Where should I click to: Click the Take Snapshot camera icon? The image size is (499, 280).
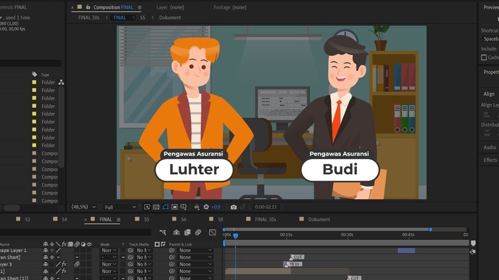pyautogui.click(x=234, y=207)
